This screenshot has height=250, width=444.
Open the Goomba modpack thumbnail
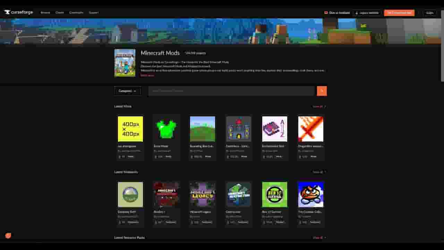(311, 194)
